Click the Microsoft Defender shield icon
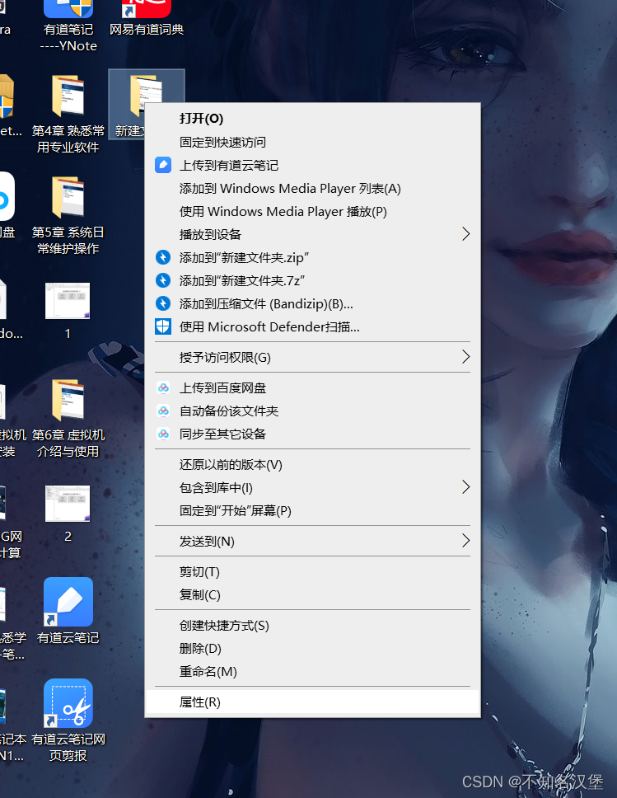Screen dimensions: 617x798 pos(163,326)
